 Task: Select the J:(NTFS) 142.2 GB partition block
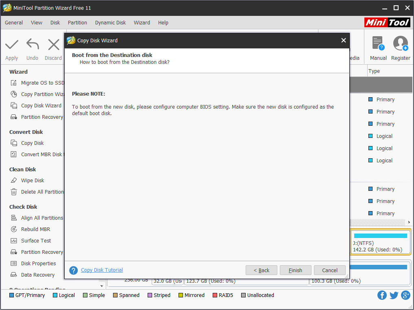click(x=381, y=242)
